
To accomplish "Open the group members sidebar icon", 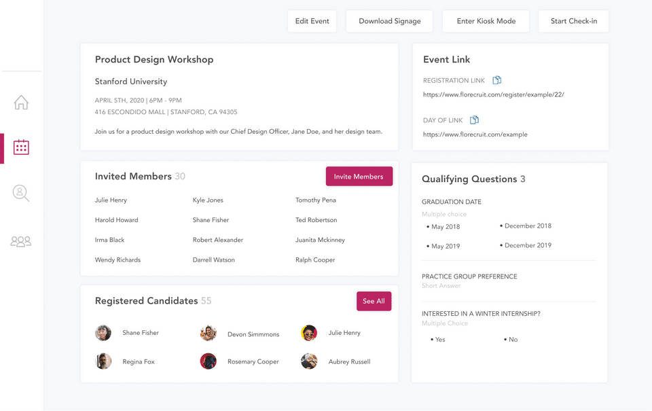I will [21, 241].
